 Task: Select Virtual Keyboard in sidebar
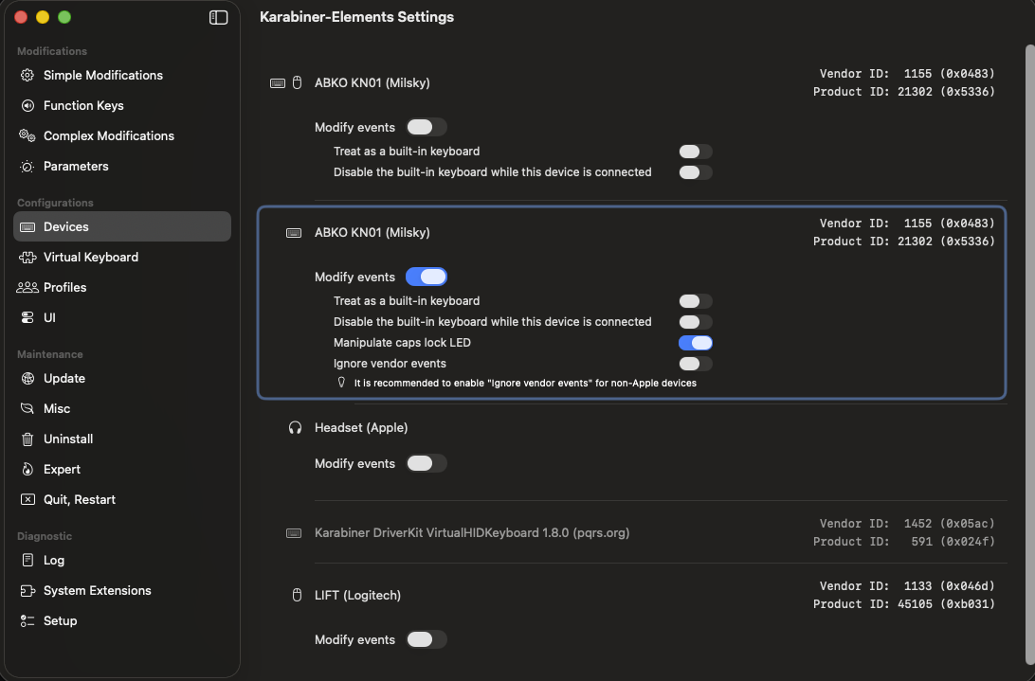pyautogui.click(x=122, y=258)
